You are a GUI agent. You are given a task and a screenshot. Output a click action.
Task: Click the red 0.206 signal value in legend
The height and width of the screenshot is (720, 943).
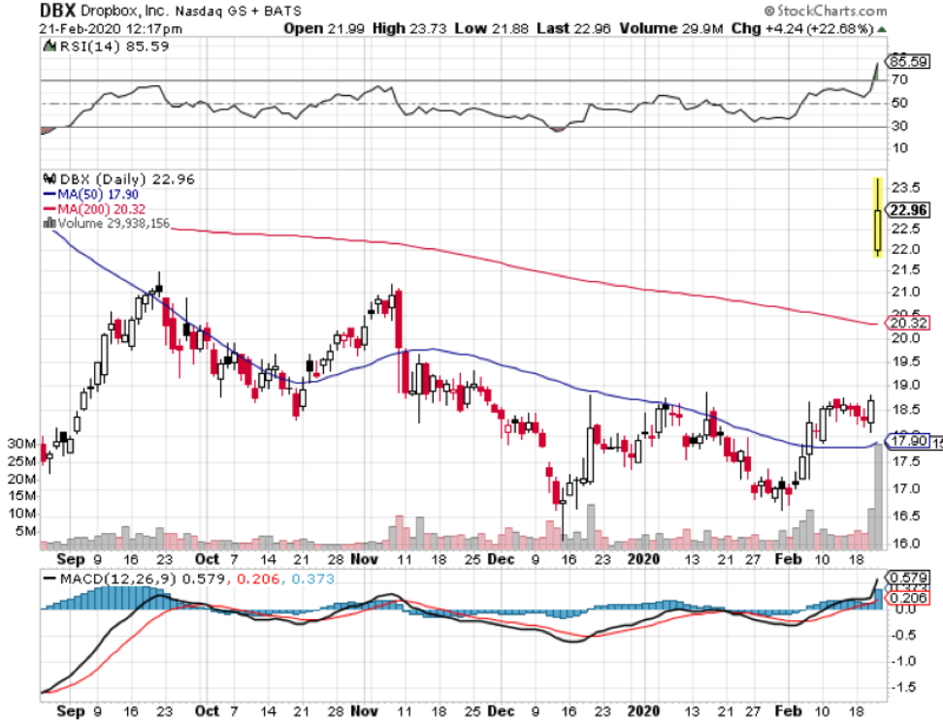[259, 579]
